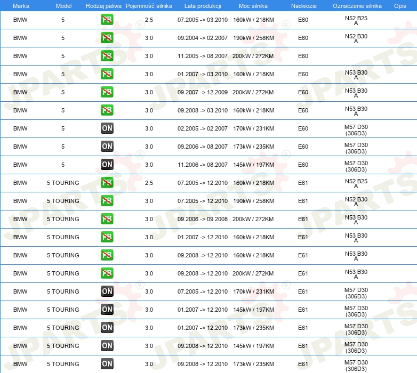Screen dimensions: 417x373
Task: Click N52 B30 A engine code in E60 row
Action: (x=356, y=38)
